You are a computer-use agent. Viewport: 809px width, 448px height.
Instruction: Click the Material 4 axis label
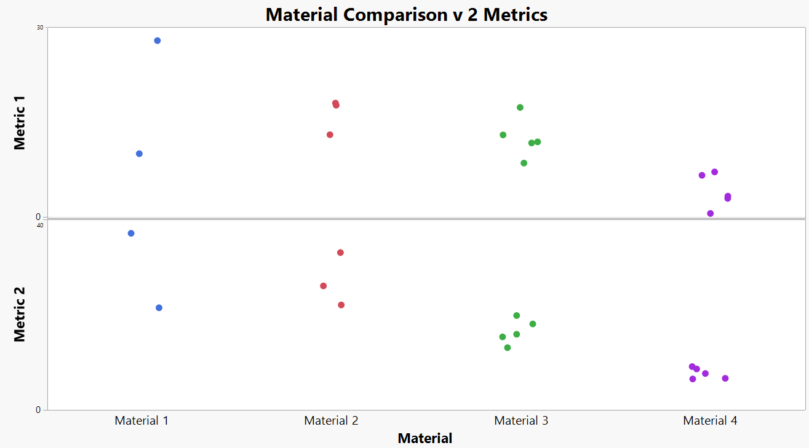[x=710, y=421]
